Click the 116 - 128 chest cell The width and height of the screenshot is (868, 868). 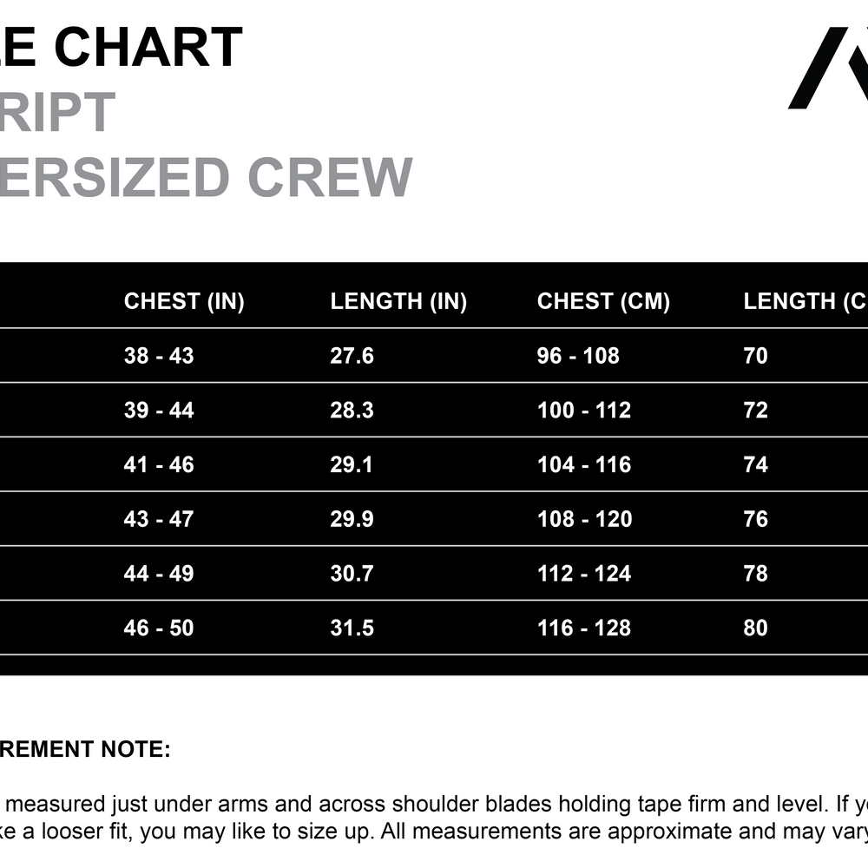[584, 628]
